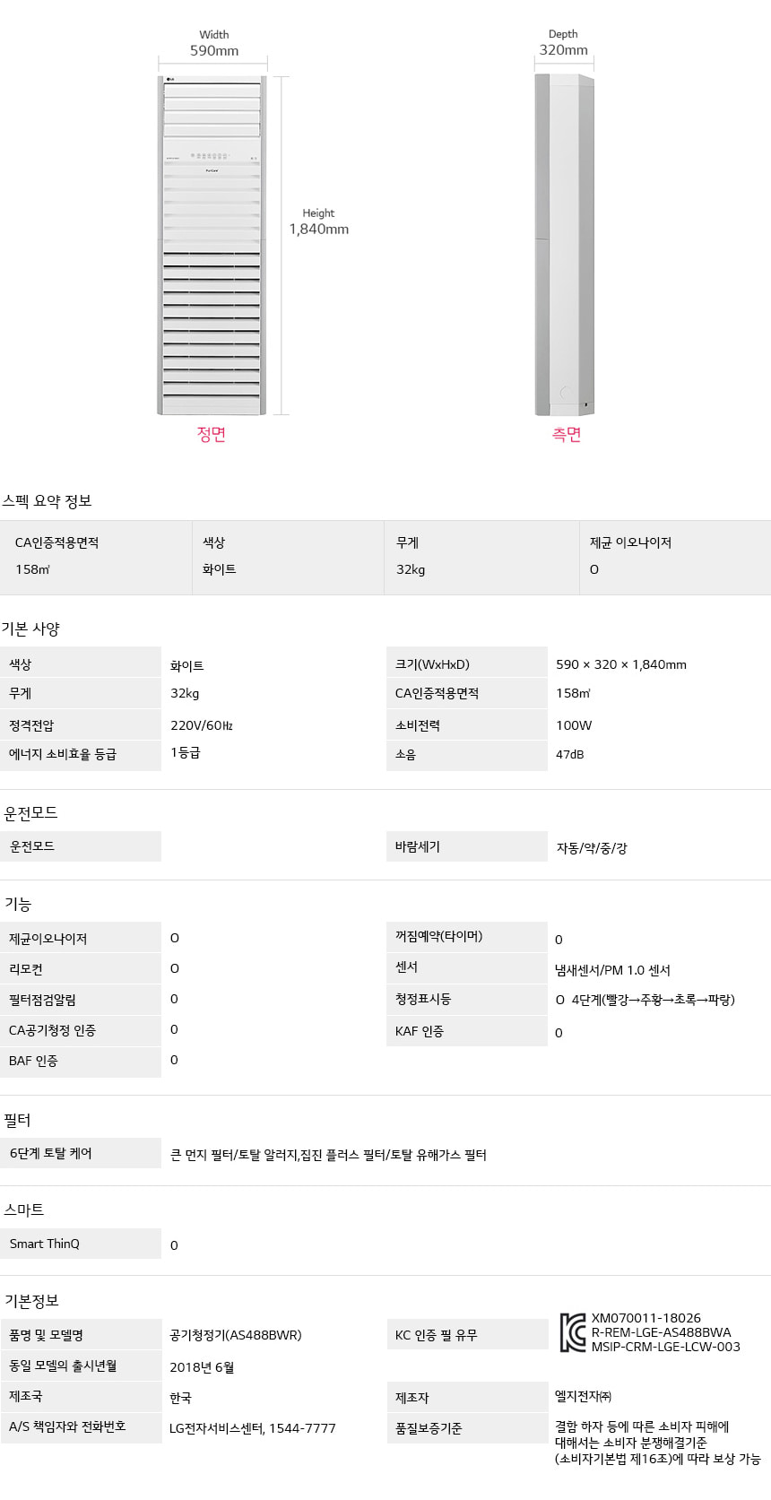
Task: Click the 스펙 요약 정보 section heading
Action: point(47,501)
